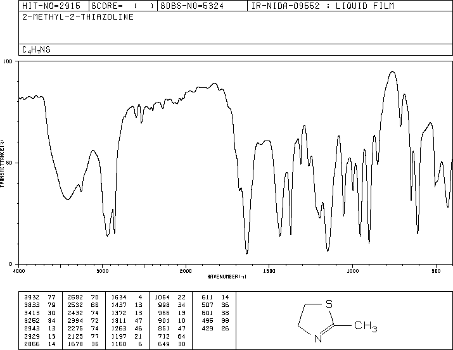The width and height of the screenshot is (453, 350).
Task: Select peak table entry 501
Action: (207, 313)
